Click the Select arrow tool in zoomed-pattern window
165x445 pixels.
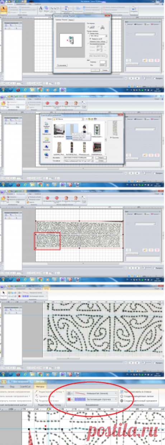(x=3, y=293)
